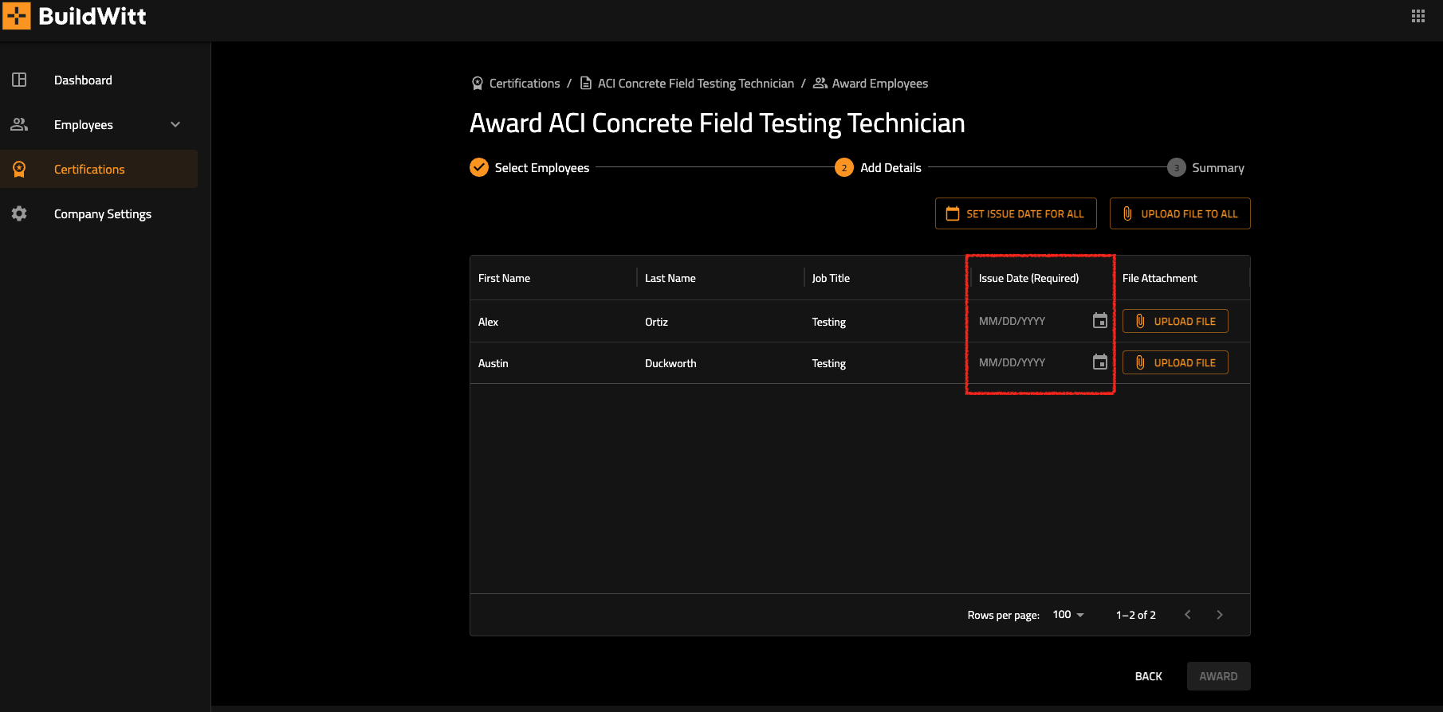Click Upload File To All button
This screenshot has height=712, width=1443.
pos(1180,213)
